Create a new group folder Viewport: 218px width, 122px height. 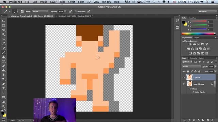203,120
